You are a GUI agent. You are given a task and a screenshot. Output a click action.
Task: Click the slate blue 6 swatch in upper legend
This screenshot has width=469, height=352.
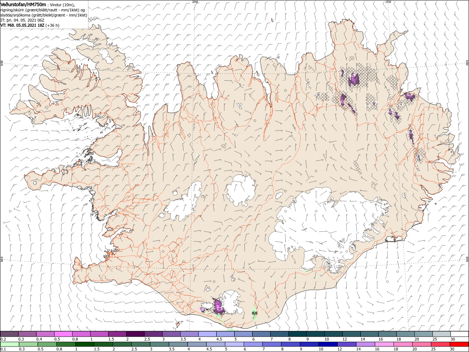262,334
